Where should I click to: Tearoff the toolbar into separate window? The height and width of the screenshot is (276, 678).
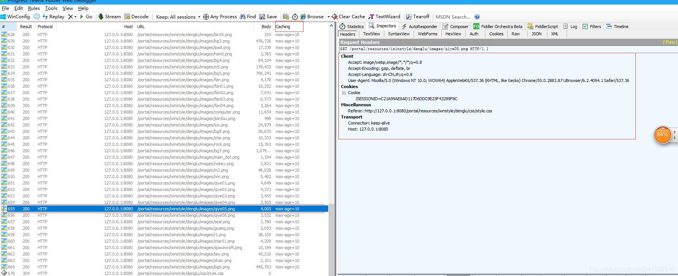tap(418, 17)
